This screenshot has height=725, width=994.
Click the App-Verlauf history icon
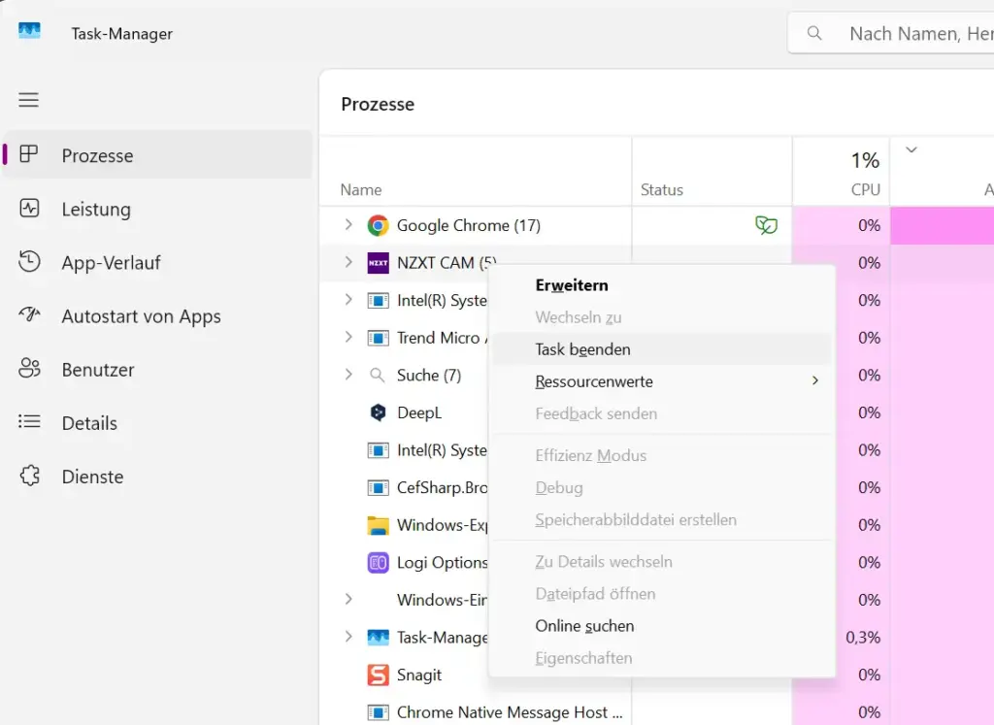click(x=29, y=262)
